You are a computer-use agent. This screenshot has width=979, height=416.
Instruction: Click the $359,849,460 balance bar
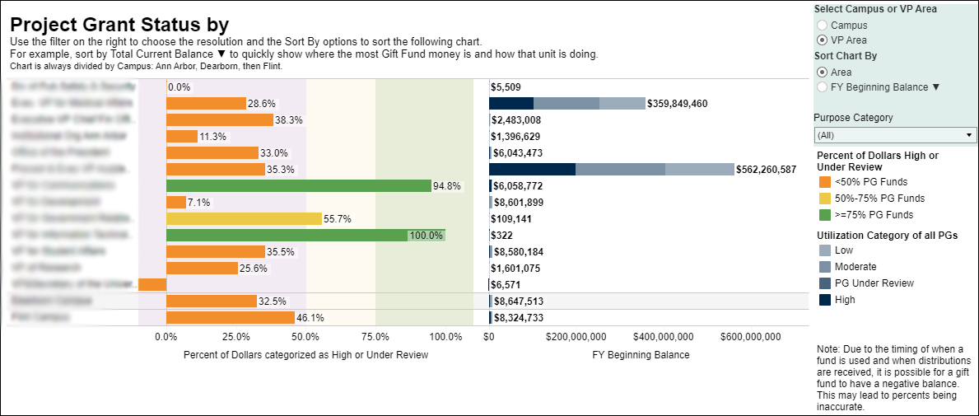click(x=566, y=104)
